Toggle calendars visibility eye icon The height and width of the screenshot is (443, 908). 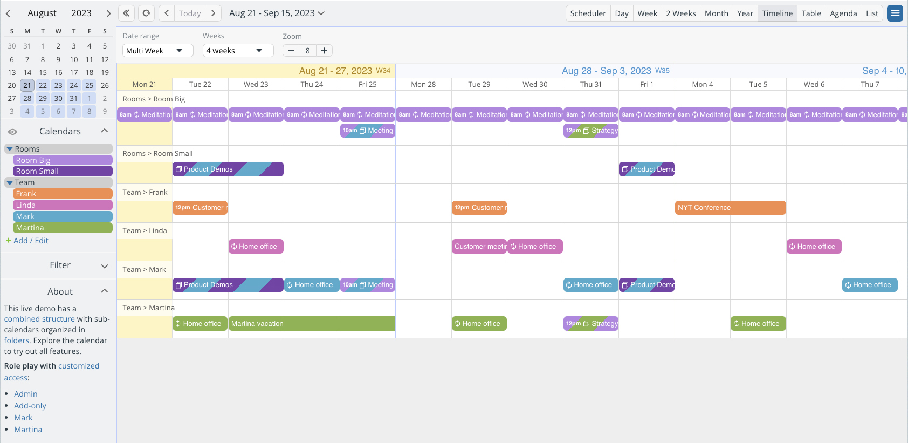[12, 132]
